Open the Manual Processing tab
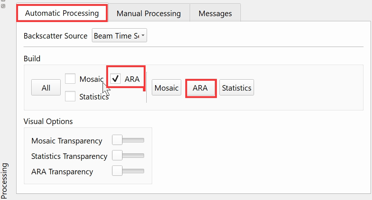Image resolution: width=372 pixels, height=200 pixels. [x=149, y=14]
